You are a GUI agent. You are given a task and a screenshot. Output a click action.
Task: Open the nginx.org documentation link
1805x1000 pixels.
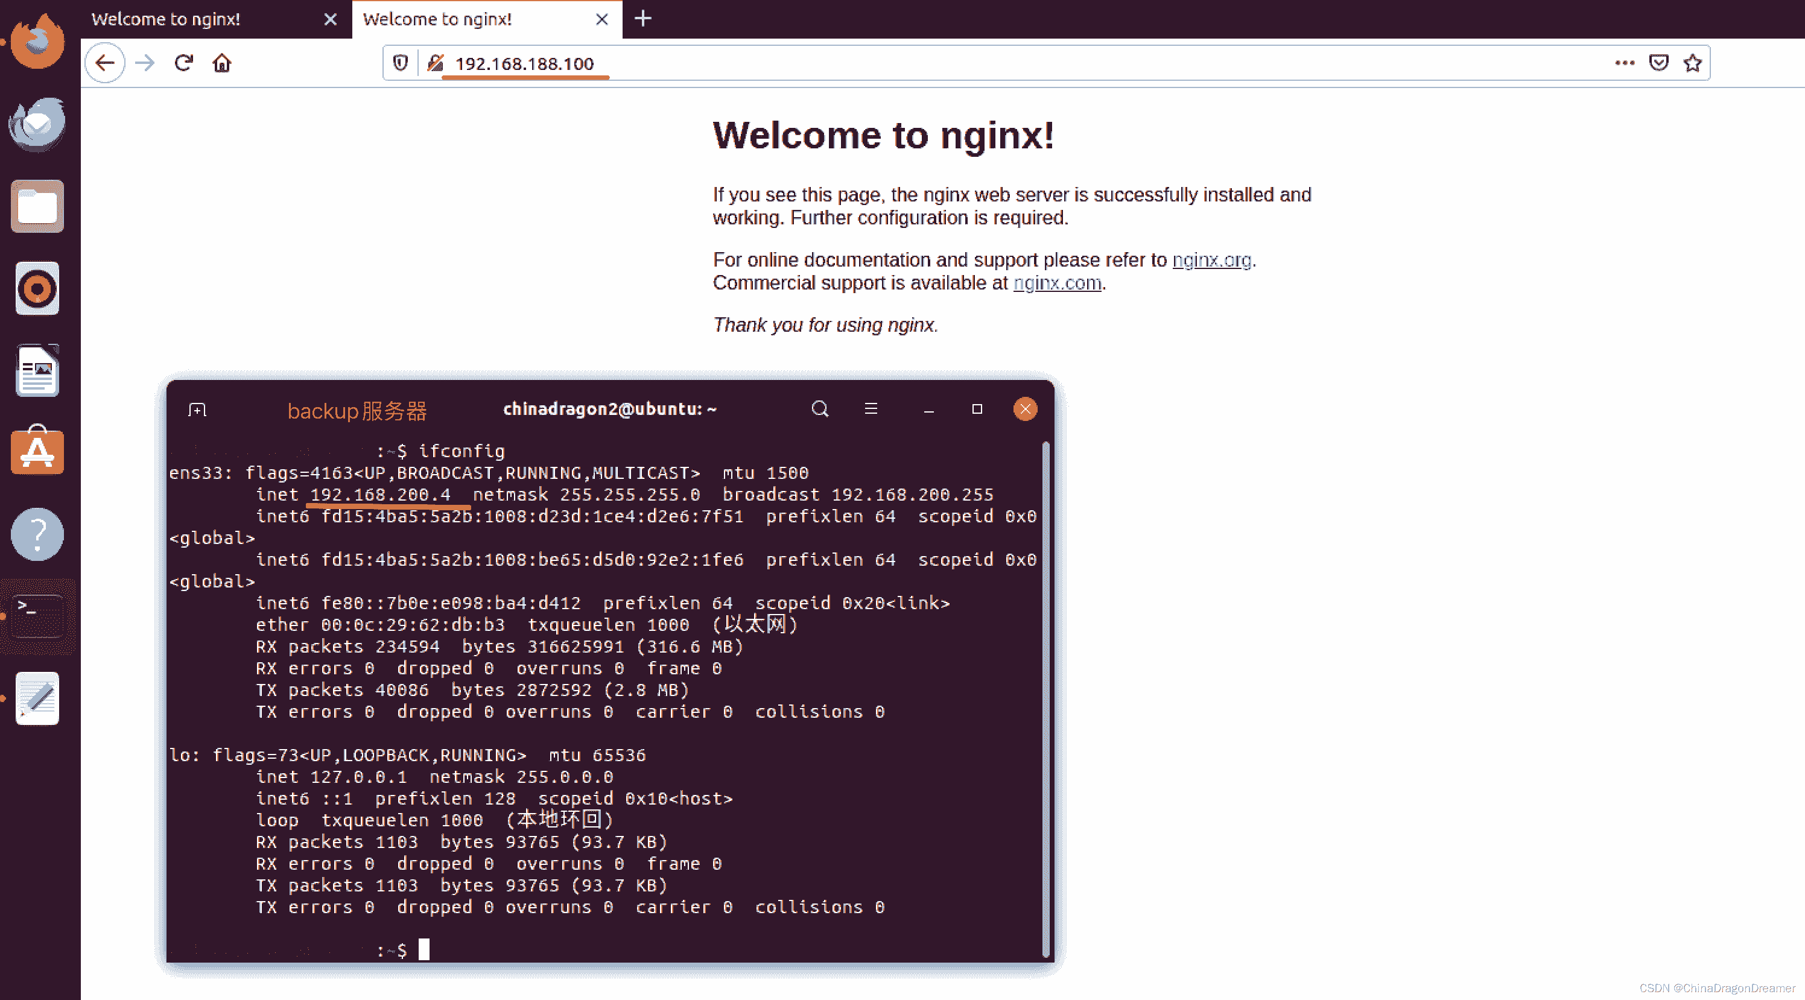1211,260
